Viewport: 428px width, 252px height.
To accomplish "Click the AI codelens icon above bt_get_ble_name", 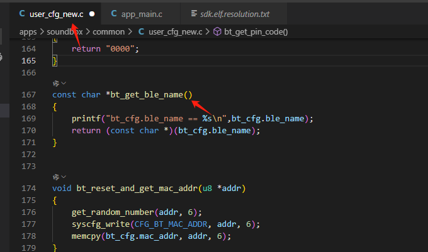I will [x=56, y=84].
